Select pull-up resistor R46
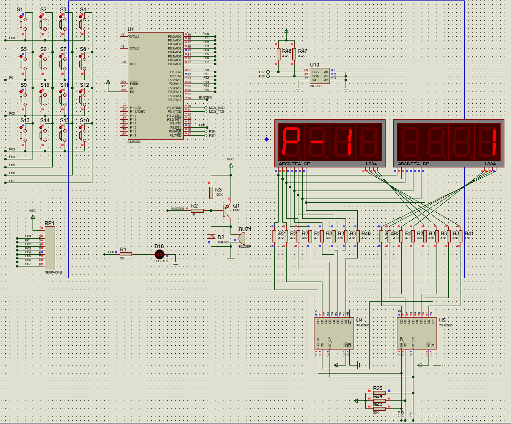 coord(278,54)
